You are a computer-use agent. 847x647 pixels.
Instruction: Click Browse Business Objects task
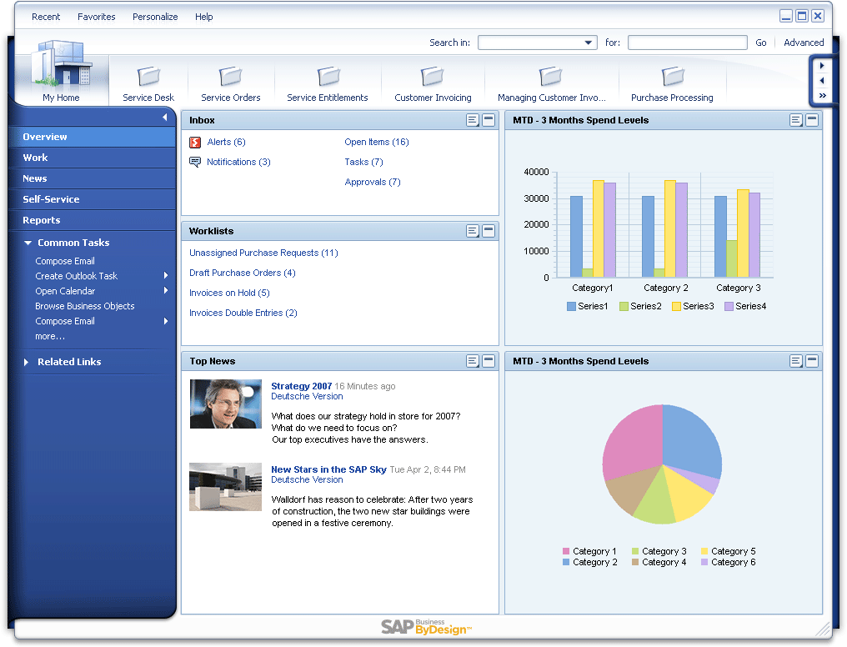tap(85, 306)
